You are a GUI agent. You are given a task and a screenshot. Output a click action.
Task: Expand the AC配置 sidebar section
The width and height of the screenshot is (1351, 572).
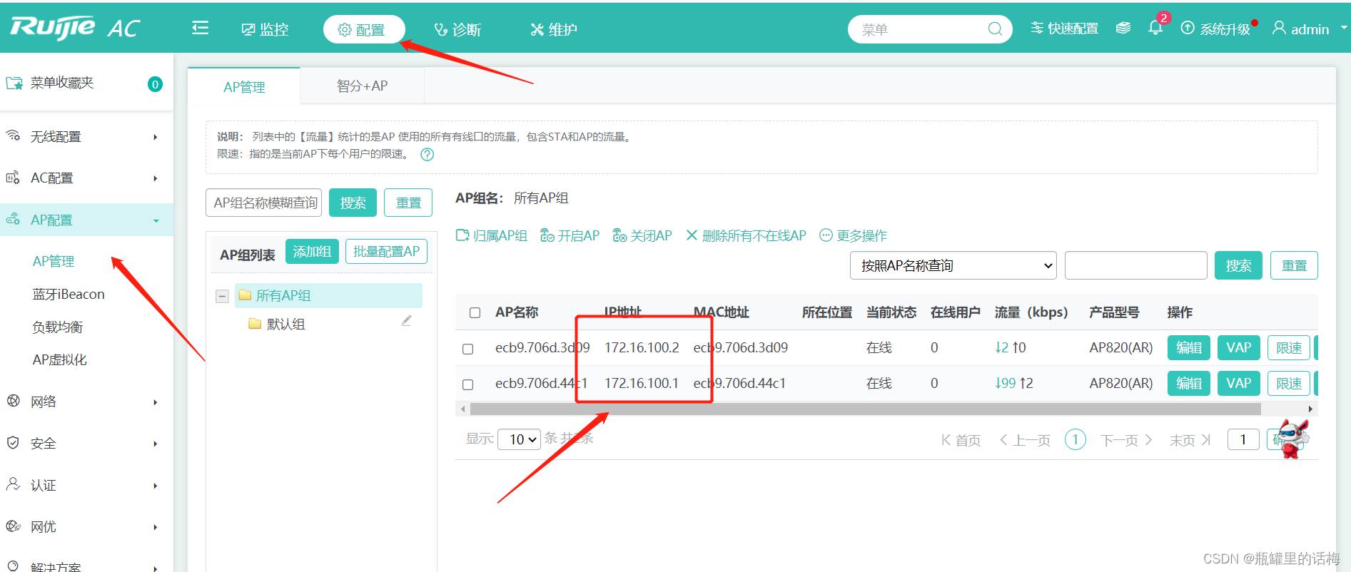(86, 178)
